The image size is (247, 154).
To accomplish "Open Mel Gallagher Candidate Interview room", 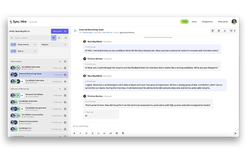I will pos(39,102).
